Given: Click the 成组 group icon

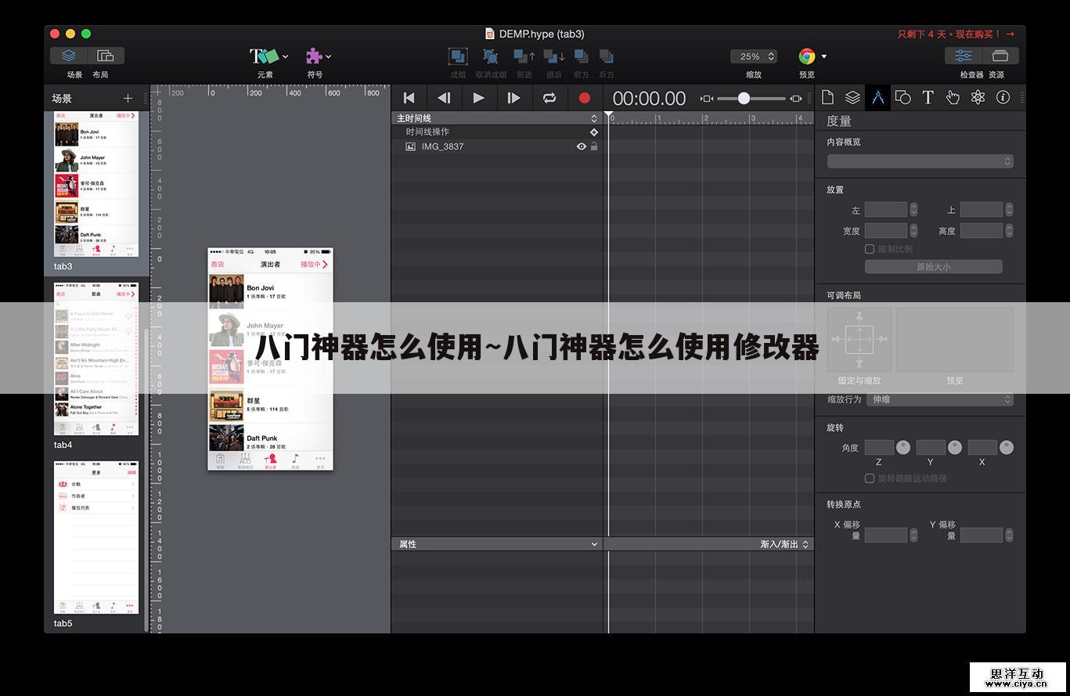Looking at the screenshot, I should tap(458, 56).
